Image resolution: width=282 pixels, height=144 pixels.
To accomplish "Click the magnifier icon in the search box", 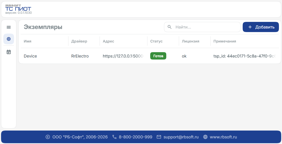I will tap(169, 27).
